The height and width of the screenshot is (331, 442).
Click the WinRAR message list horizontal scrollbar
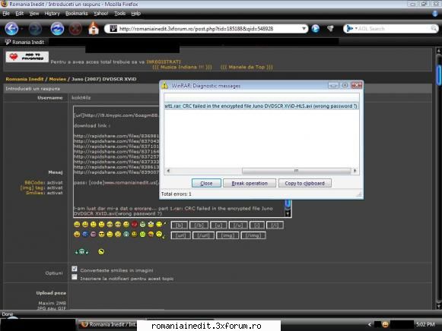(x=261, y=171)
